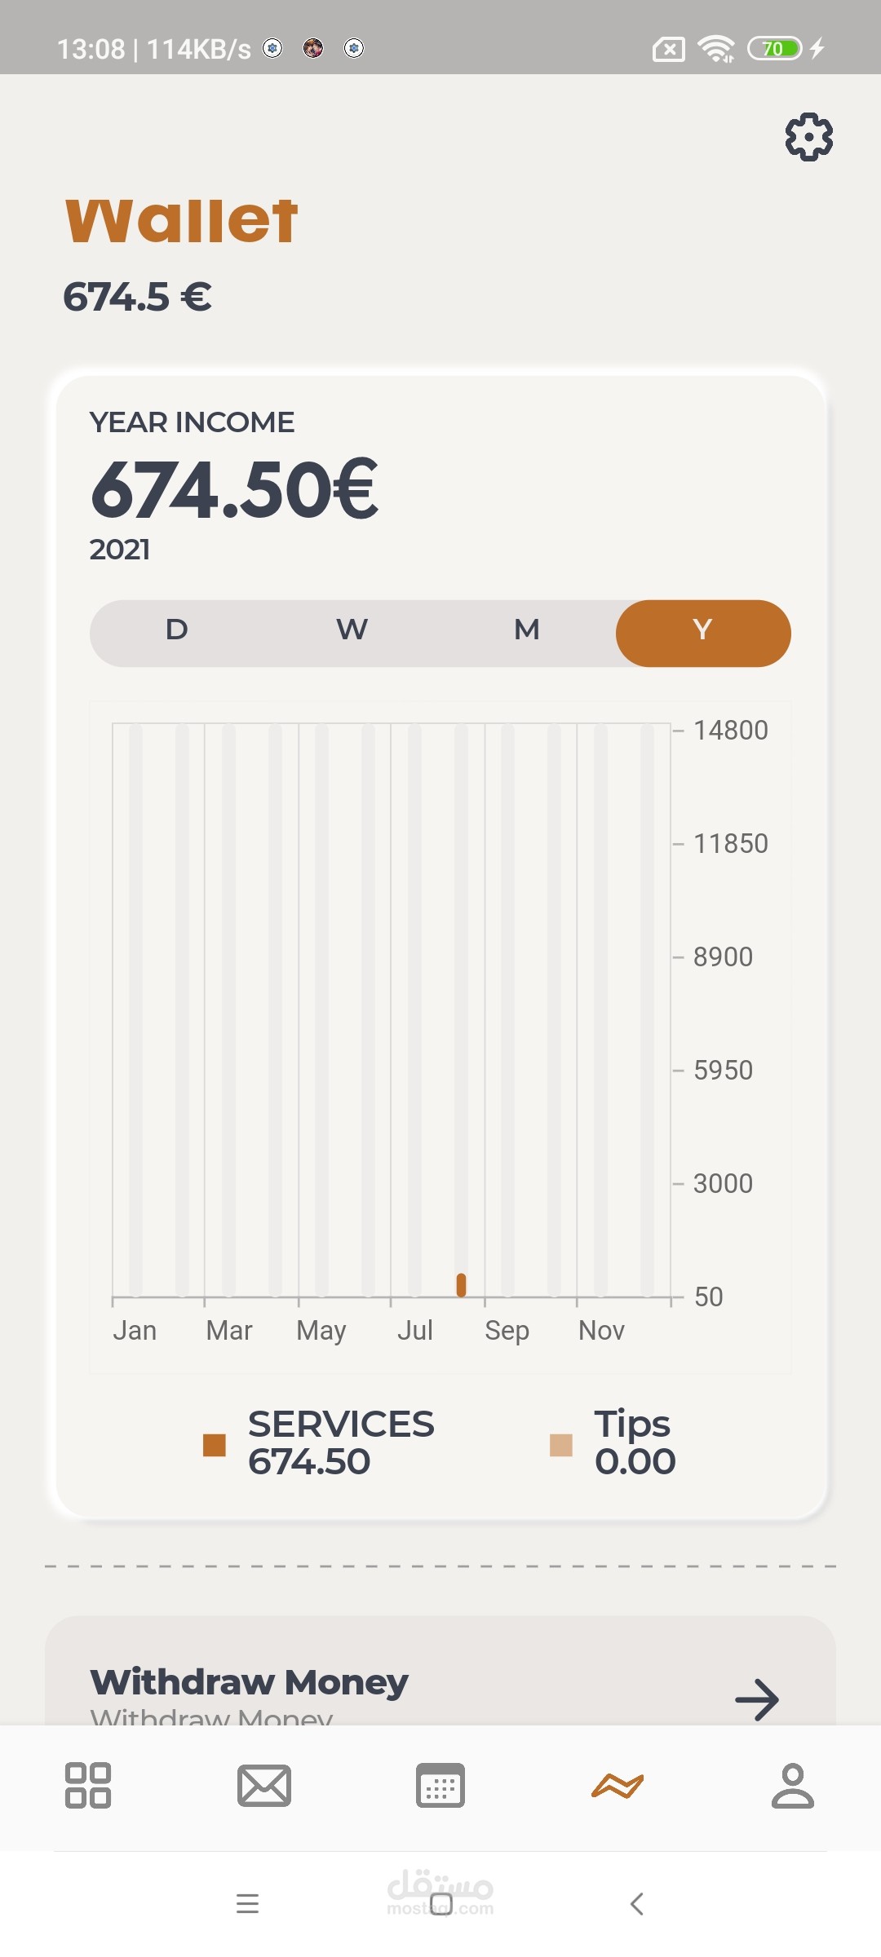Open the calendar icon in bottom navigation

pyautogui.click(x=440, y=1786)
